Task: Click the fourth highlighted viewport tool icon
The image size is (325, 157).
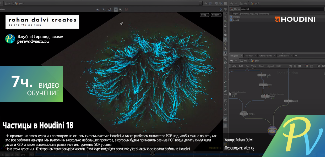Action: [116, 10]
